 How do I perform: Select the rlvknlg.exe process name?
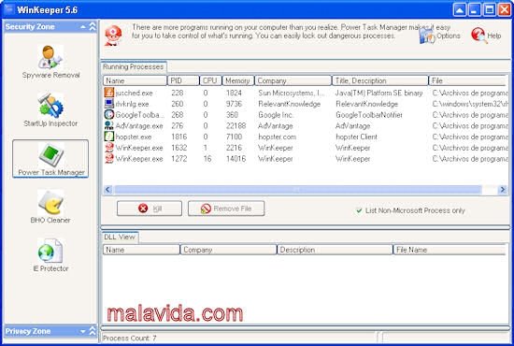[132, 104]
